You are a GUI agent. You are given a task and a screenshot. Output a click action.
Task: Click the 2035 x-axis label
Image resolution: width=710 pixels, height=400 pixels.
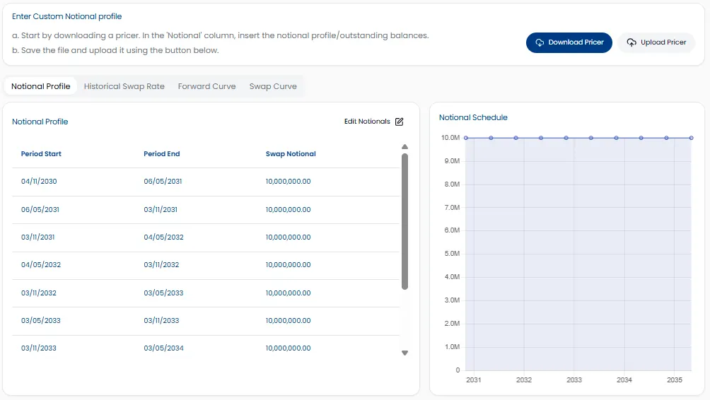674,380
